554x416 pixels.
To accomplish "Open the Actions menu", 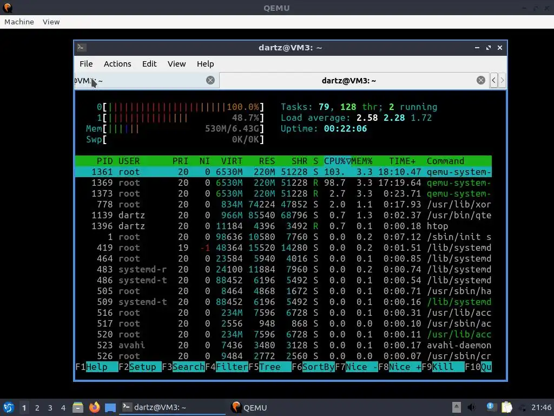I will 117,64.
